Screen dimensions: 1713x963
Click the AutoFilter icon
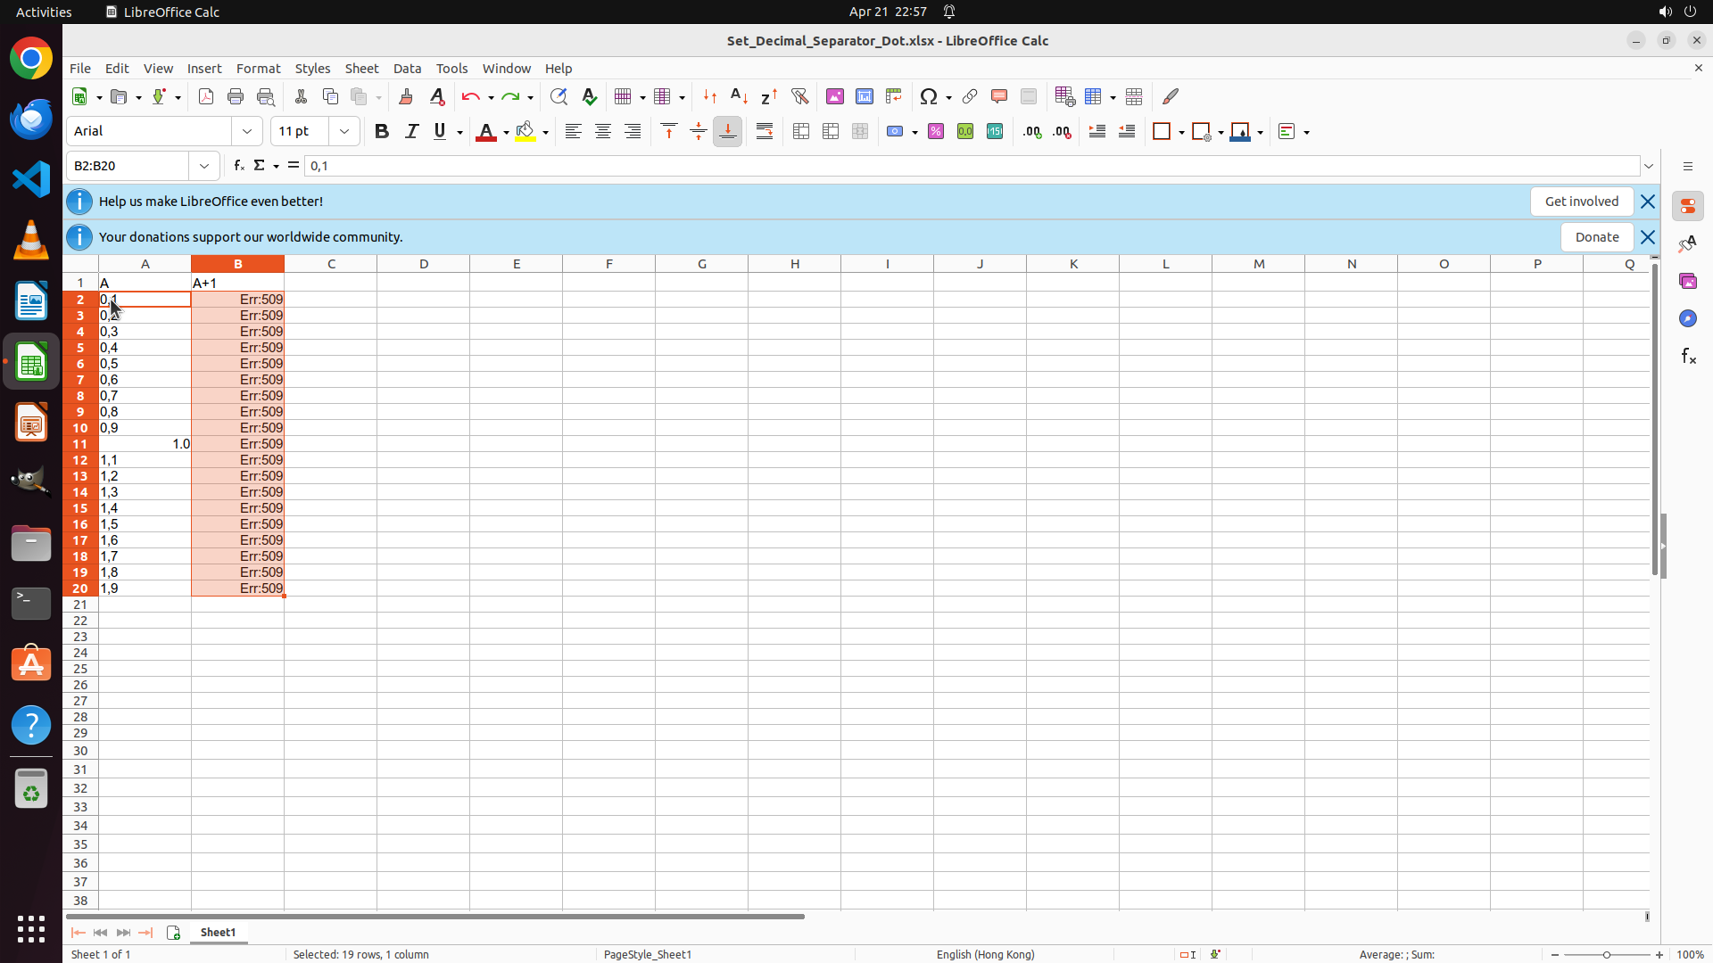click(799, 96)
